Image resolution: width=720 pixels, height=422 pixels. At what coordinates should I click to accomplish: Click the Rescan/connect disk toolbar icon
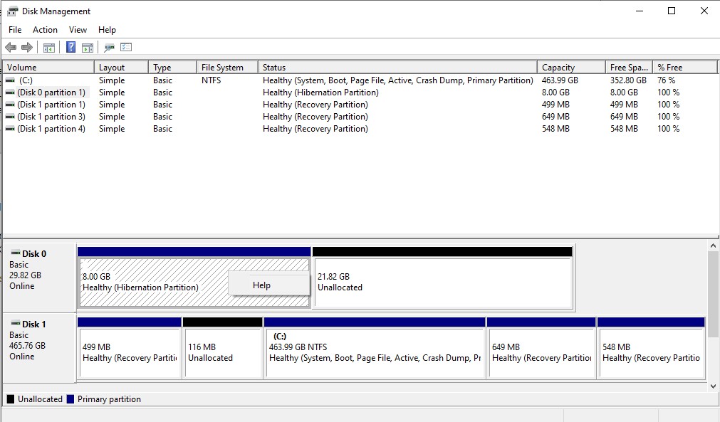(109, 47)
